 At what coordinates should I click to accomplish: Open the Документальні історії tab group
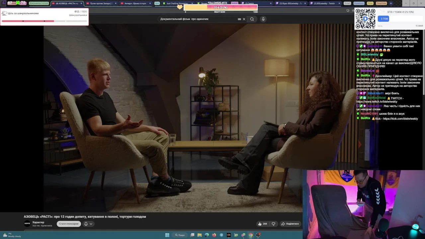(x=39, y=3)
